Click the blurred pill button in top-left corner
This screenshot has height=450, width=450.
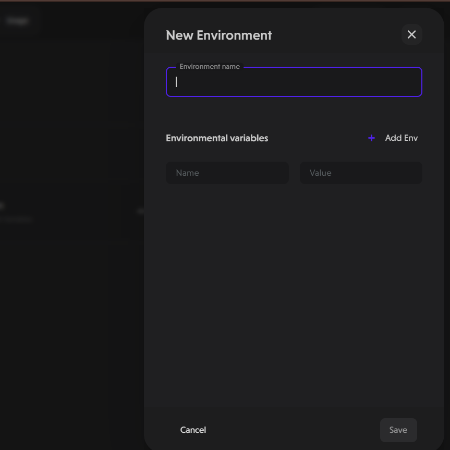coord(18,20)
